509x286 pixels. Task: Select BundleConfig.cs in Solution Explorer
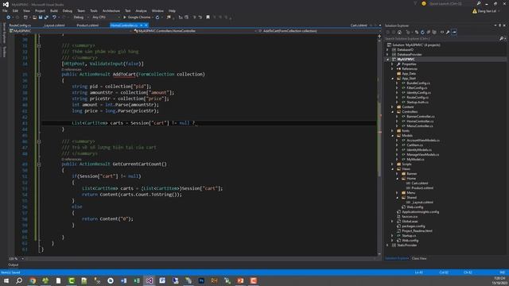(418, 83)
